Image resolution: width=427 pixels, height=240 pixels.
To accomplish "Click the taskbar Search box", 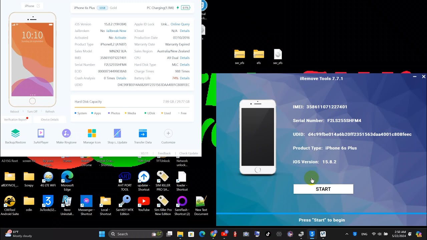I will click(136, 234).
